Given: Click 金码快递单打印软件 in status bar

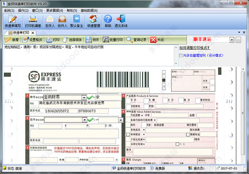Looking at the screenshot, I should 129,169.
